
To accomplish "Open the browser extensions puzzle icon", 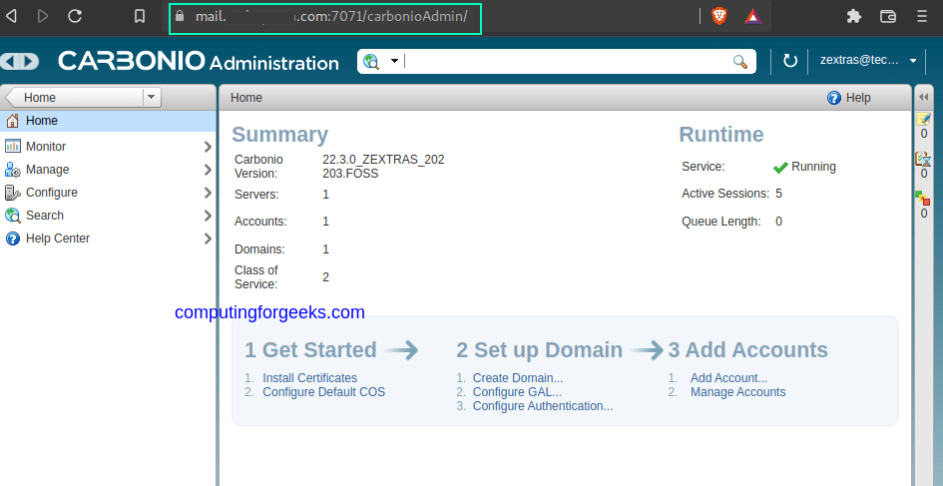I will 853,16.
